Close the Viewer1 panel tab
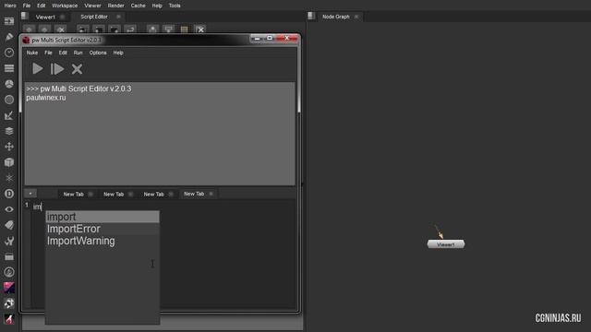 point(63,17)
